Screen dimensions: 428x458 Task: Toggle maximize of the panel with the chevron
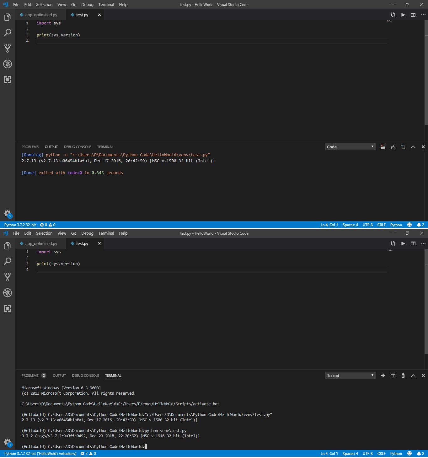pyautogui.click(x=413, y=146)
